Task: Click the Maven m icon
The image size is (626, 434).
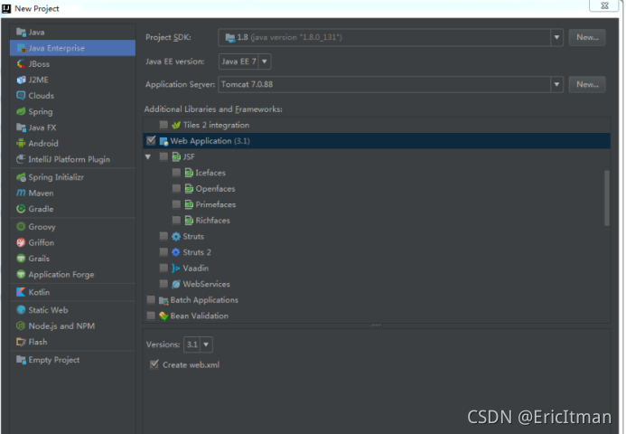Action: [21, 193]
